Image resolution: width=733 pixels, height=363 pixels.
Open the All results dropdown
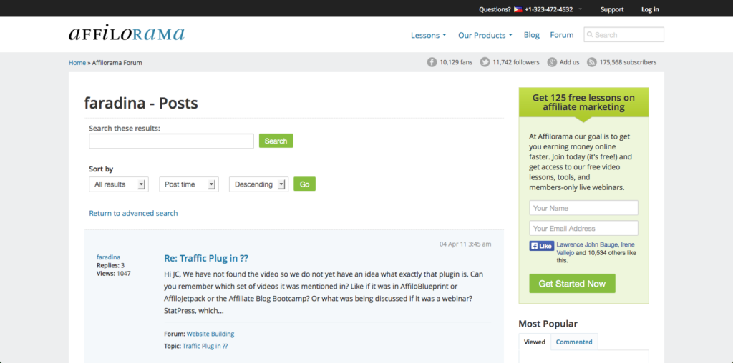(119, 184)
